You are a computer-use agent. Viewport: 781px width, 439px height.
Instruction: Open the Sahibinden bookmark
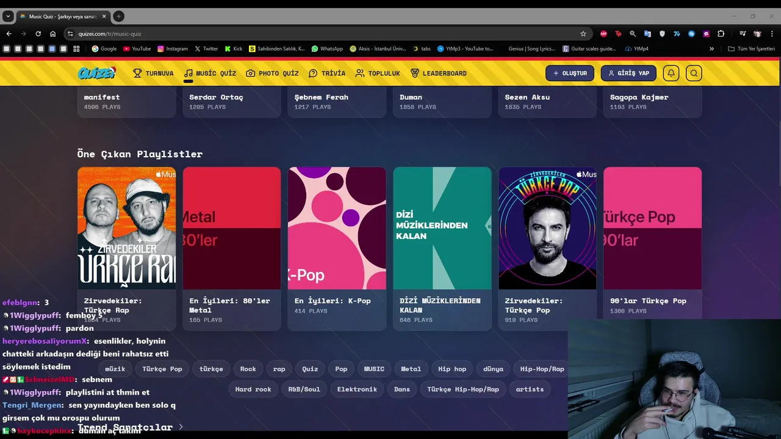click(x=277, y=49)
